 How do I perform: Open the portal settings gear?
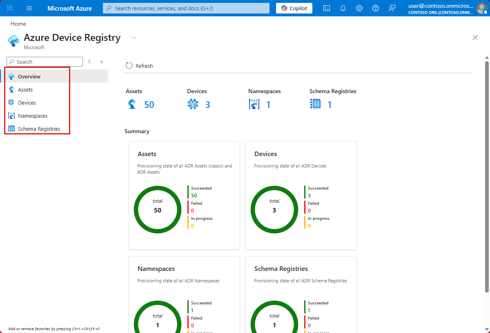pos(359,8)
